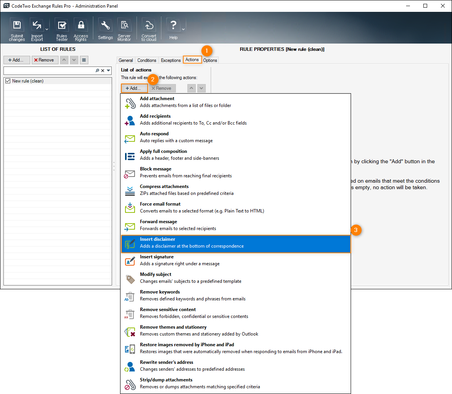Screen dimensions: 452x394
Task: Choose Add recipients action
Action: pos(236,120)
